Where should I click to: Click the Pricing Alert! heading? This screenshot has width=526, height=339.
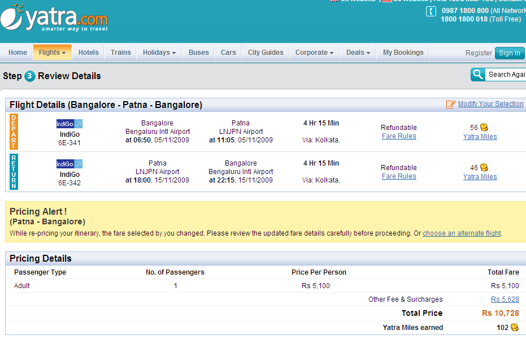pos(38,211)
